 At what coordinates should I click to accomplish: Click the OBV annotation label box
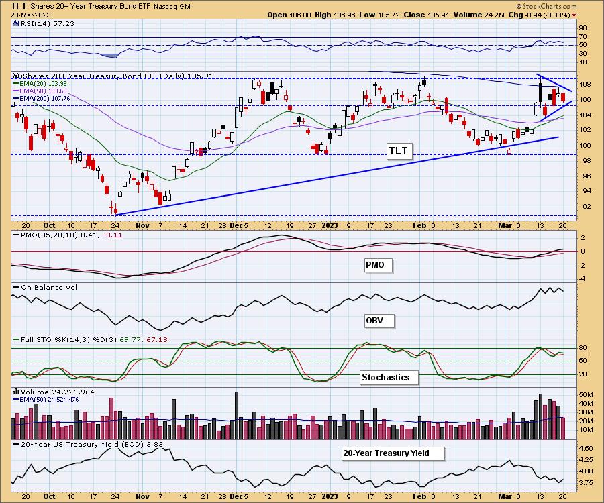point(379,320)
